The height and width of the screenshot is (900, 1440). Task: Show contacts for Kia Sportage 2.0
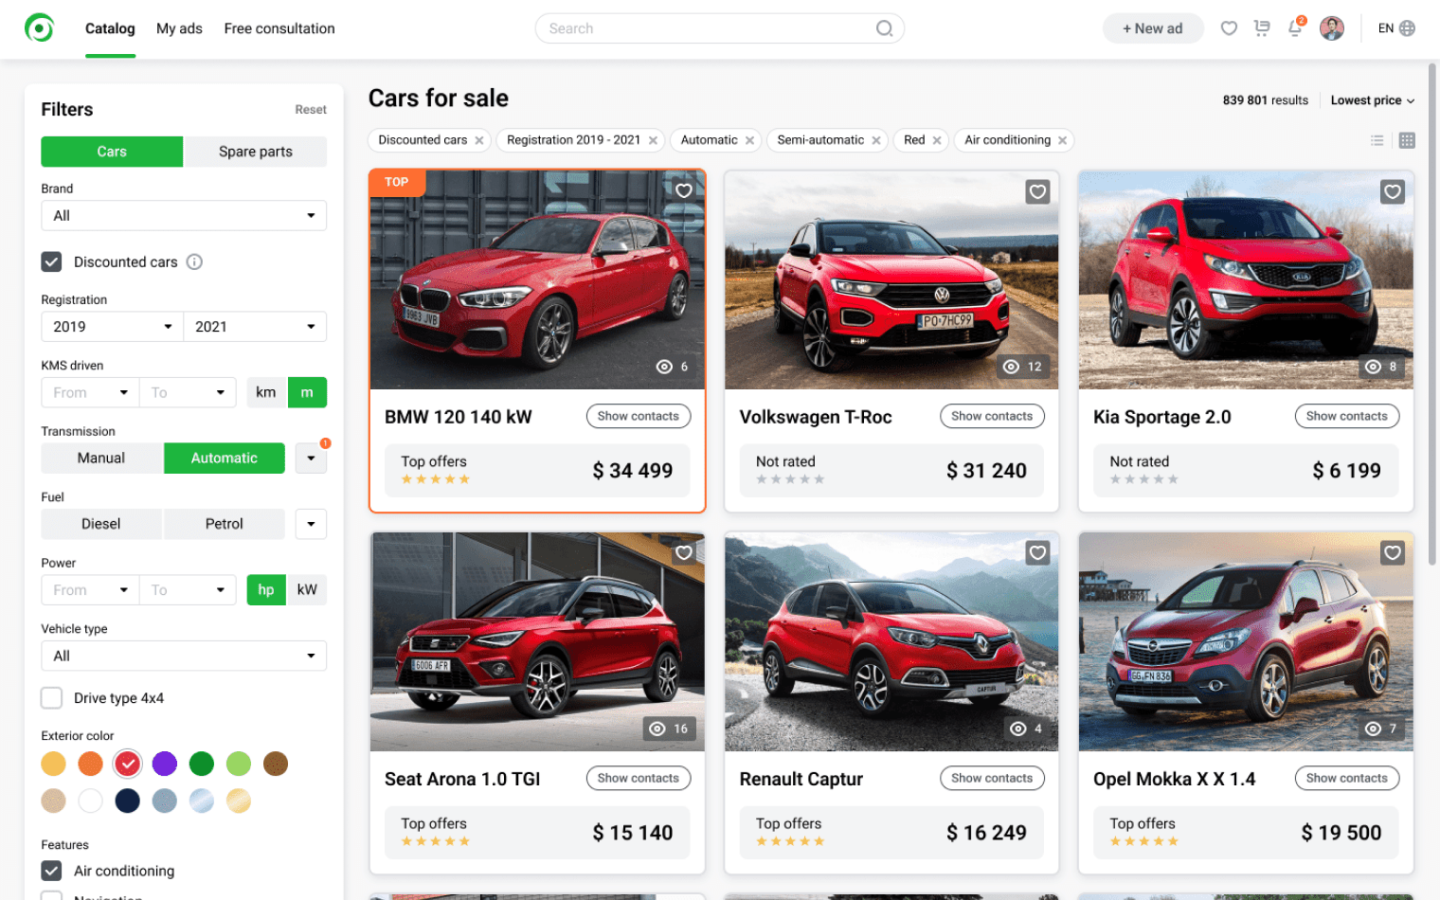coord(1346,416)
